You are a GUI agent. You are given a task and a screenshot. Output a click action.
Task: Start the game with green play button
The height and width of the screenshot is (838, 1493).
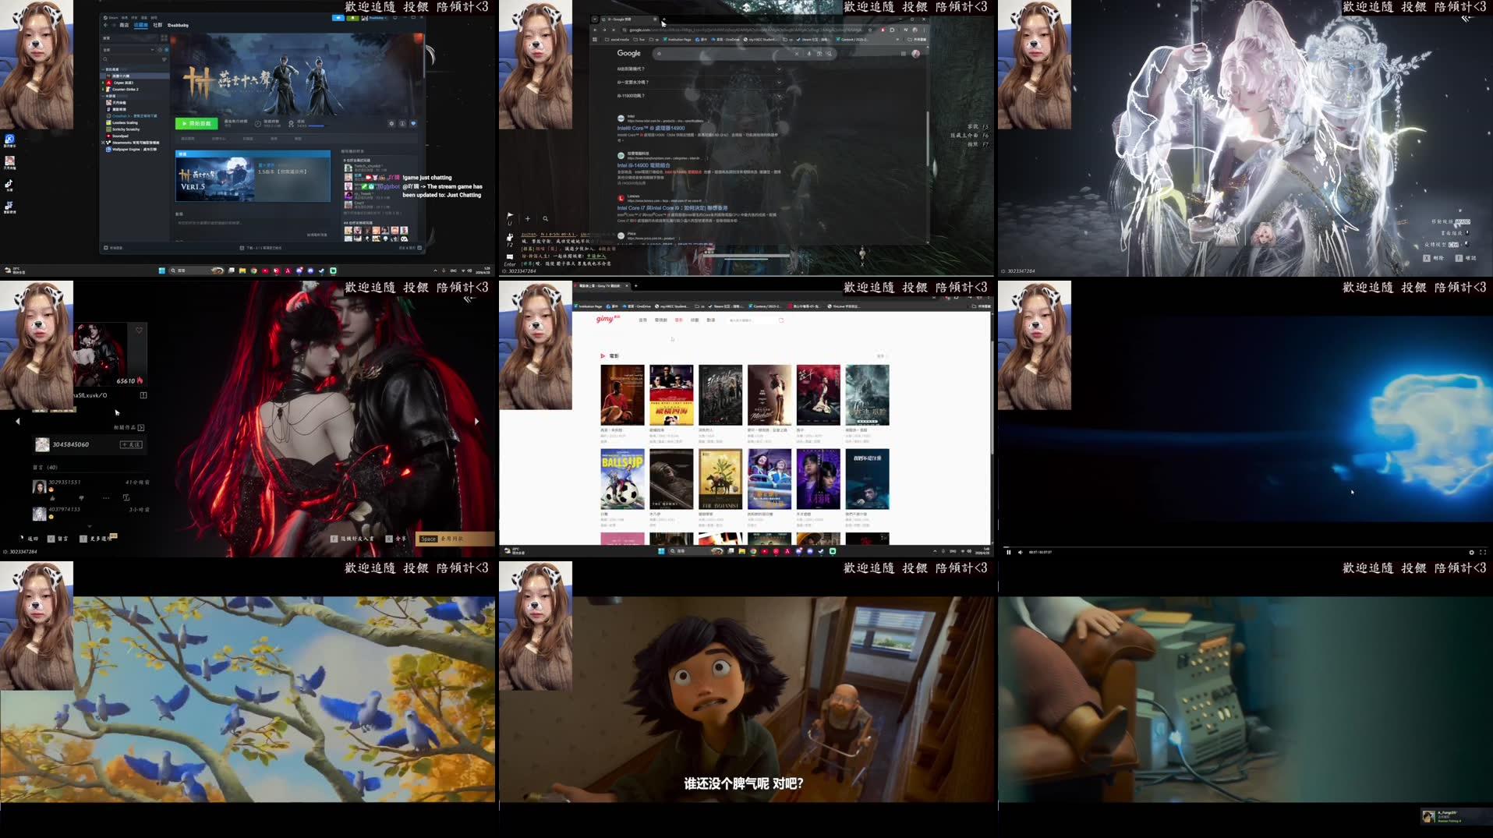click(196, 123)
